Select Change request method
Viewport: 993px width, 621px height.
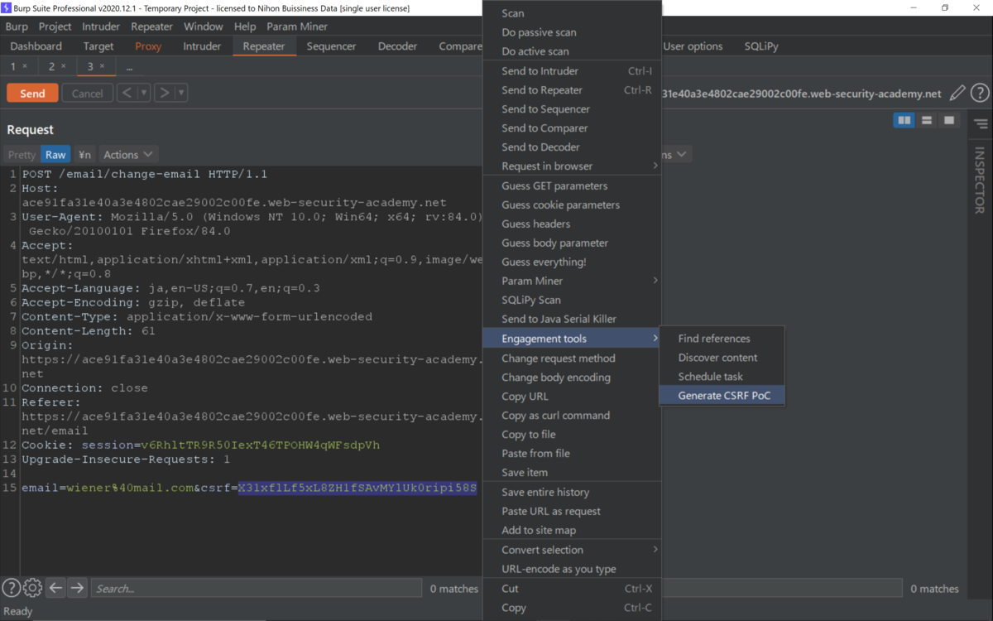pyautogui.click(x=572, y=359)
